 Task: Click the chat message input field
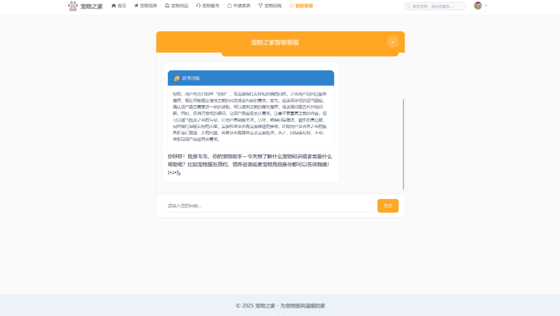pyautogui.click(x=268, y=206)
